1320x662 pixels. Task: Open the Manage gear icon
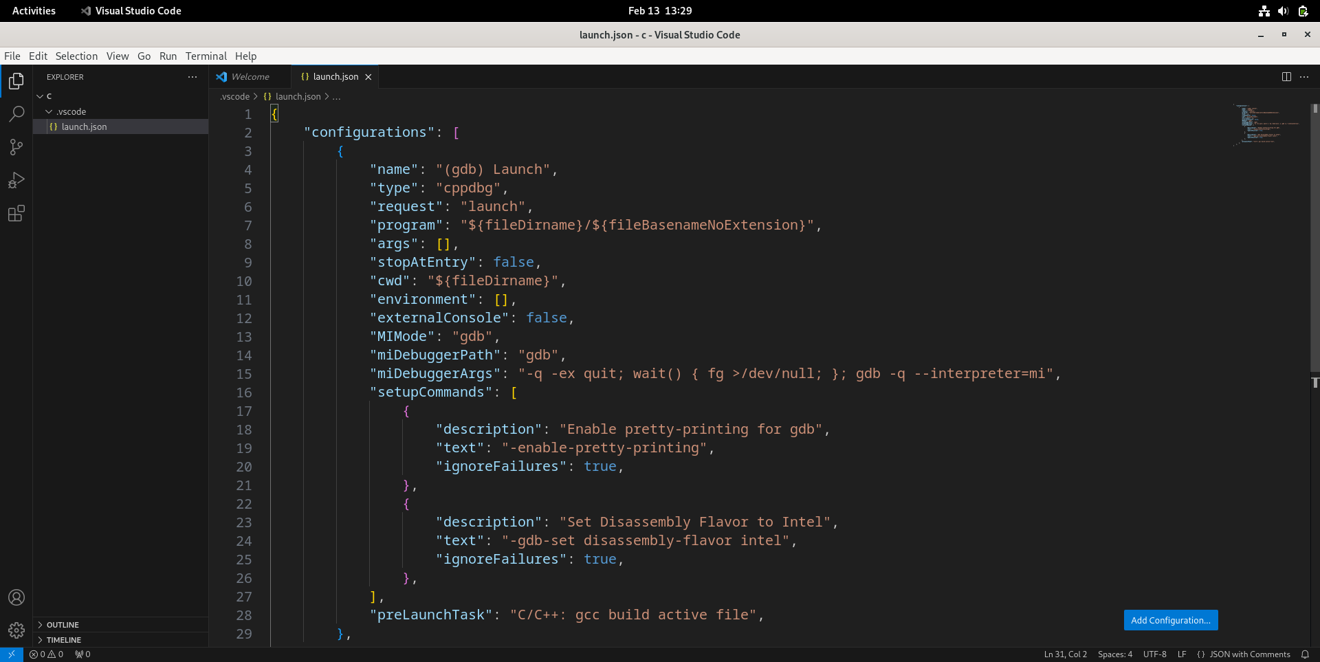pyautogui.click(x=16, y=630)
